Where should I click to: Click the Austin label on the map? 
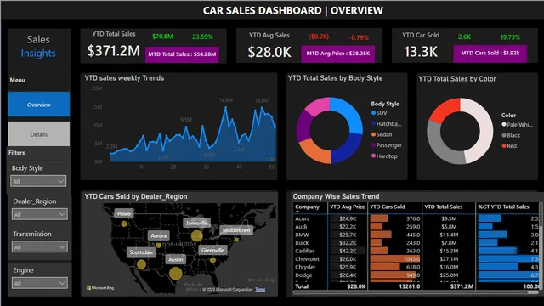[176, 259]
